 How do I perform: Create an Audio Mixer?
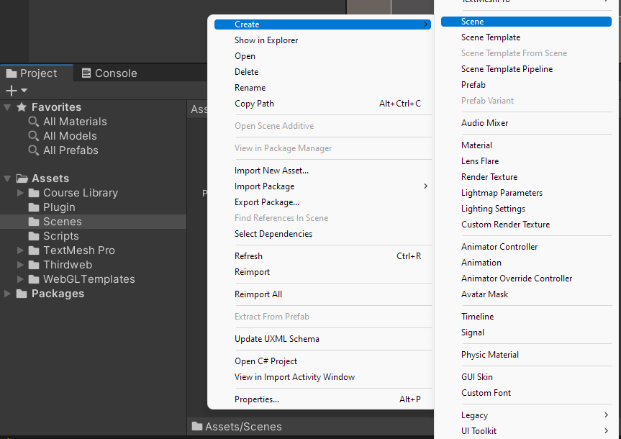[526, 123]
